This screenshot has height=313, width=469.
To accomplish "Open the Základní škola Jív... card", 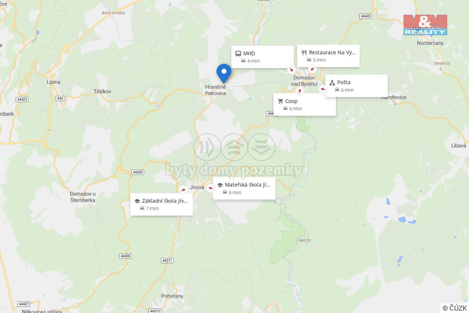I will tap(161, 204).
